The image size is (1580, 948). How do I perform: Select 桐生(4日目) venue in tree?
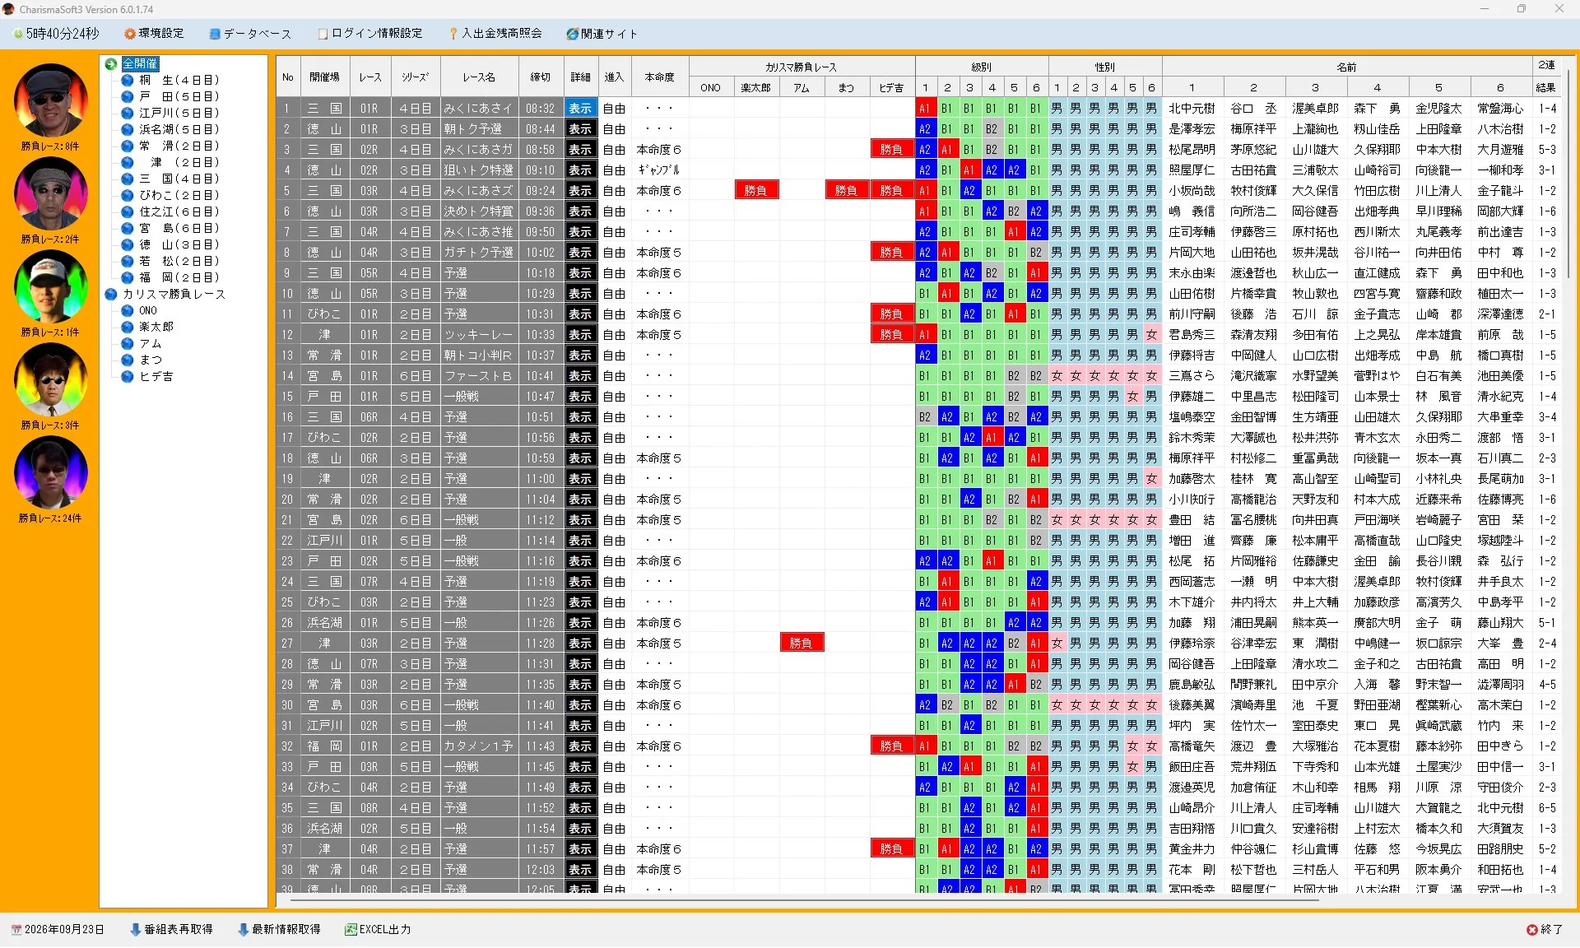(x=179, y=80)
